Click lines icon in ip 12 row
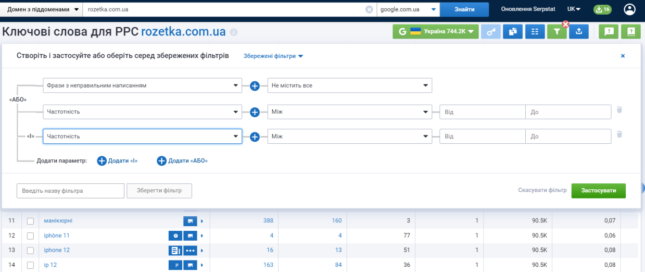The width and height of the screenshot is (645, 272). coord(175,265)
